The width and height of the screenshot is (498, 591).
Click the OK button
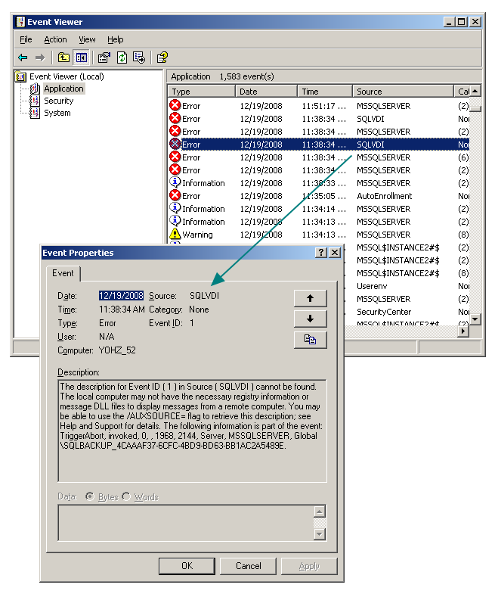(x=187, y=565)
